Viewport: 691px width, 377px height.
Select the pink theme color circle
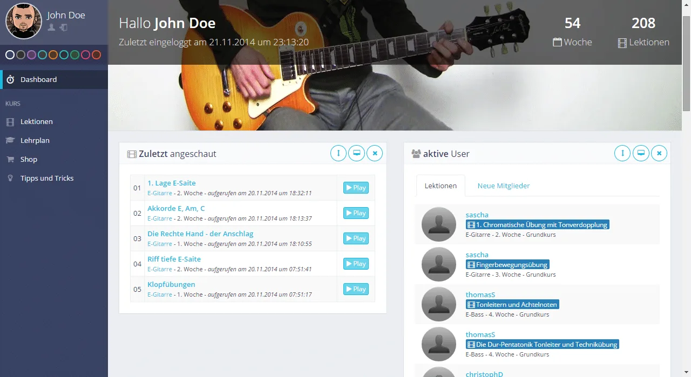pos(85,54)
